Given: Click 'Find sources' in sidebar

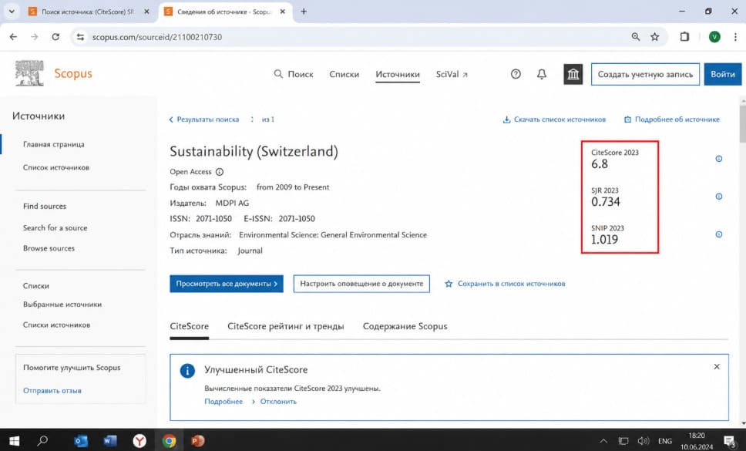Looking at the screenshot, I should 45,206.
